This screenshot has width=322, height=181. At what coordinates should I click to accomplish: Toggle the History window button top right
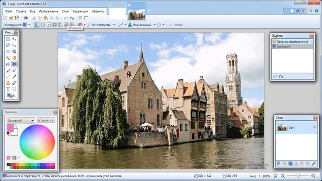pyautogui.click(x=292, y=11)
